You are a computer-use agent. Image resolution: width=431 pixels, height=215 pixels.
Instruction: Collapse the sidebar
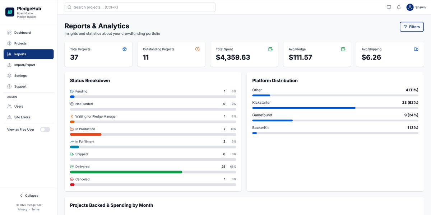point(29,196)
